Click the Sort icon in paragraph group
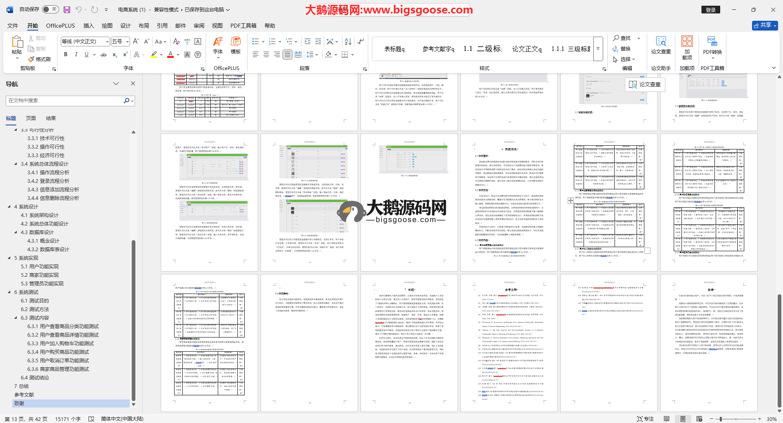Screen dimensions: 783x423 point(348,42)
